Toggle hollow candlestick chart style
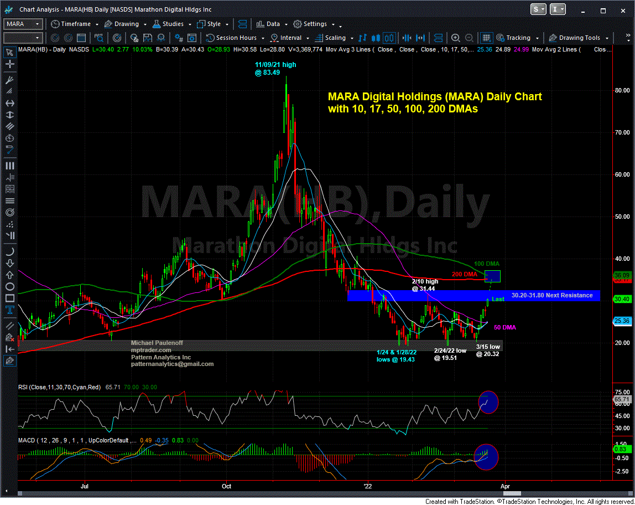Image resolution: width=635 pixels, height=505 pixels. tap(389, 38)
